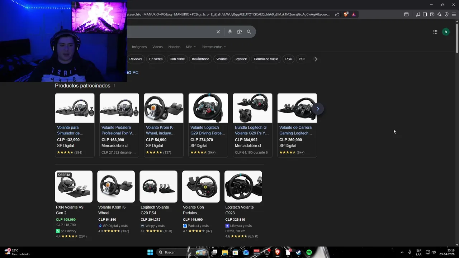Open 'Volante para Simulador de' sponsored link
This screenshot has width=459, height=258.
[x=70, y=130]
